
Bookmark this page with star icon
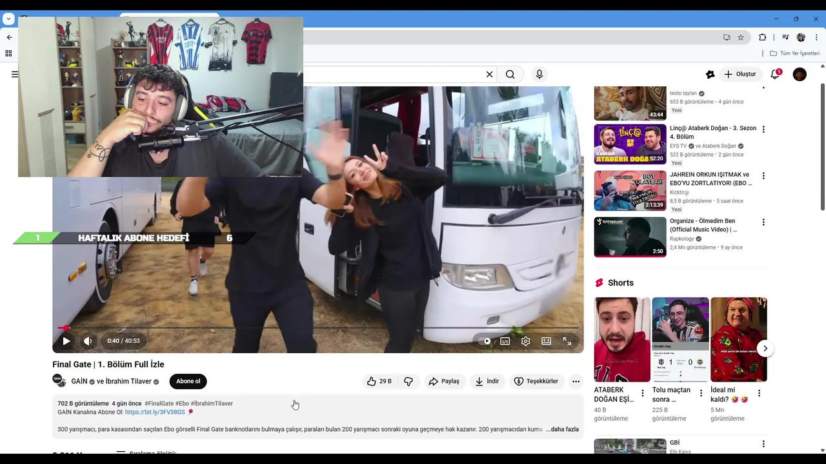coord(741,37)
